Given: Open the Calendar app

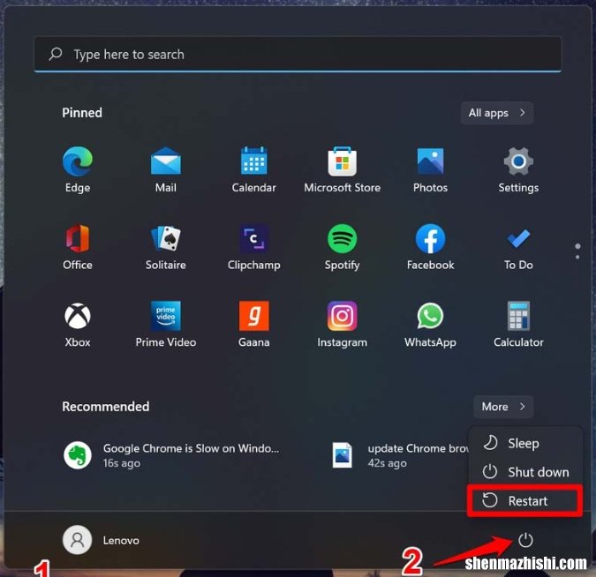Looking at the screenshot, I should (x=254, y=169).
